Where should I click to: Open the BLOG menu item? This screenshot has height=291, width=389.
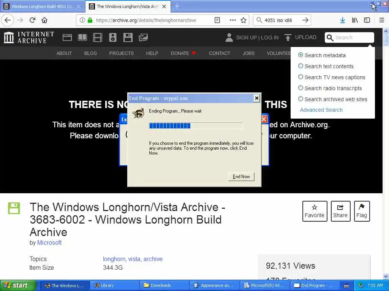tap(90, 53)
